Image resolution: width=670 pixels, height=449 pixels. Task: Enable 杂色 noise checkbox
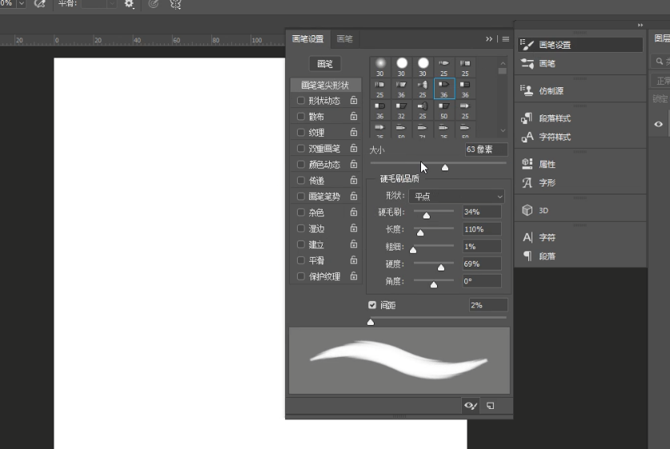(301, 212)
